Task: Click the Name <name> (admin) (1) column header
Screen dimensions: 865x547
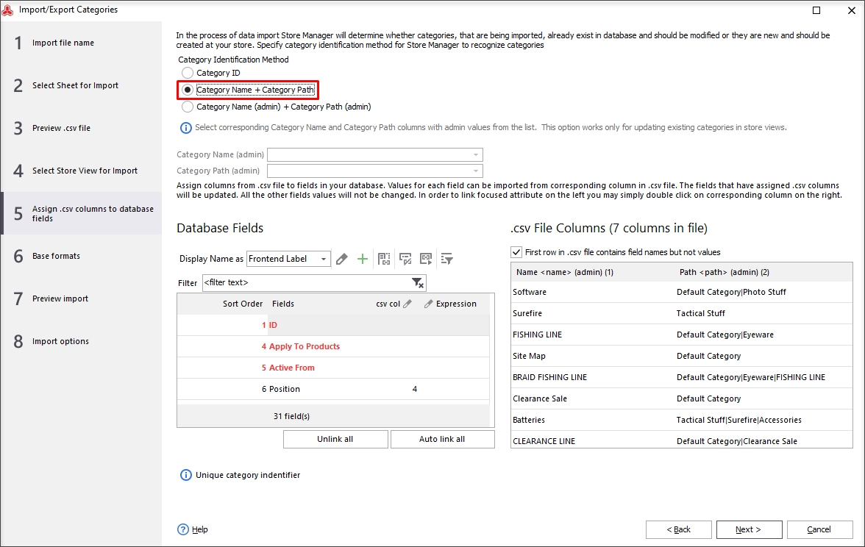Action: [565, 272]
